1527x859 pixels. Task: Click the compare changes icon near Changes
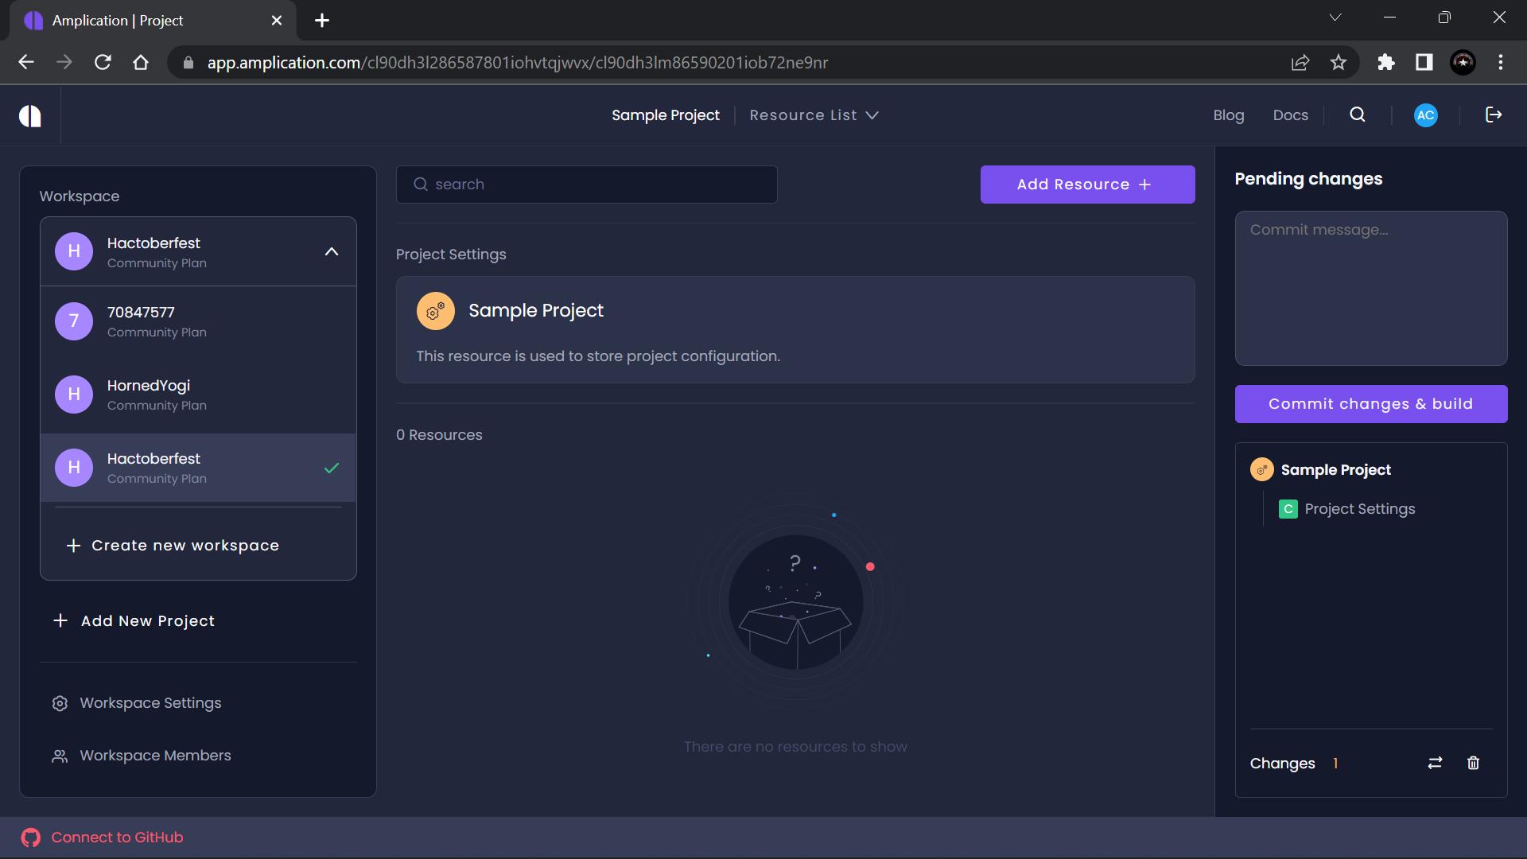tap(1434, 763)
